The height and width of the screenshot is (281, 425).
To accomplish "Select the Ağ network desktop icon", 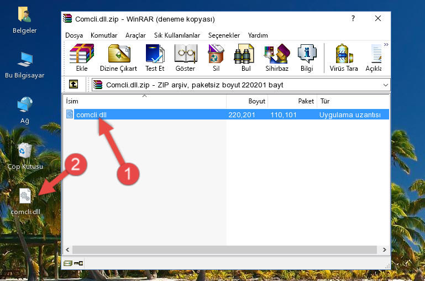I will tap(25, 111).
